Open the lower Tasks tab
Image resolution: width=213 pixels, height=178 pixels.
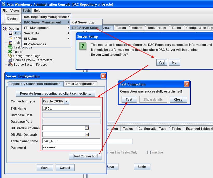[x=176, y=129]
